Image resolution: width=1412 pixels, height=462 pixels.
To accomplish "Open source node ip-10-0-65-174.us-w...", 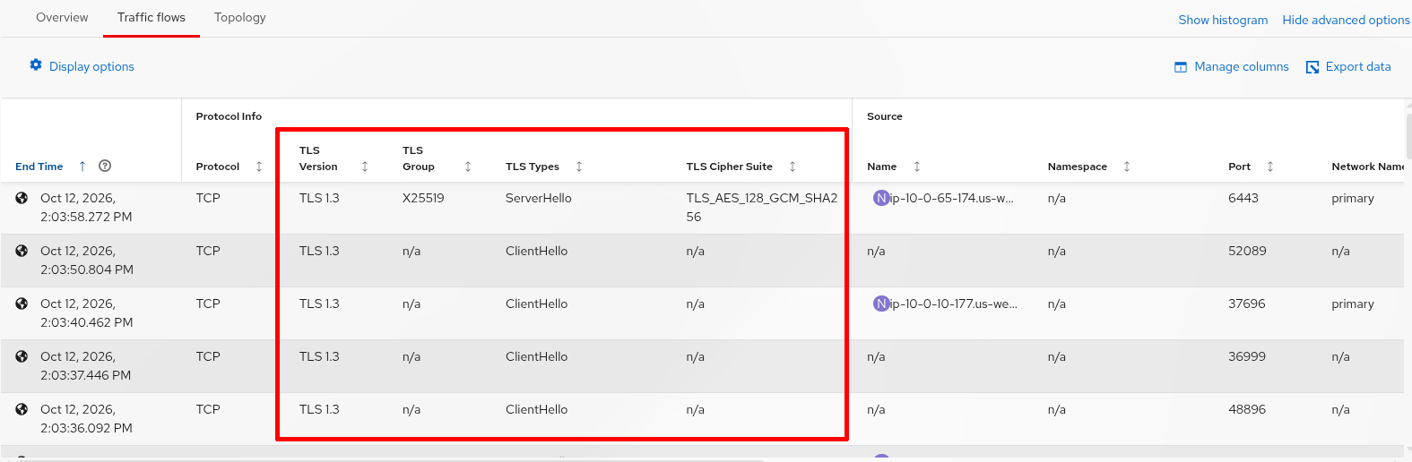I will click(951, 198).
